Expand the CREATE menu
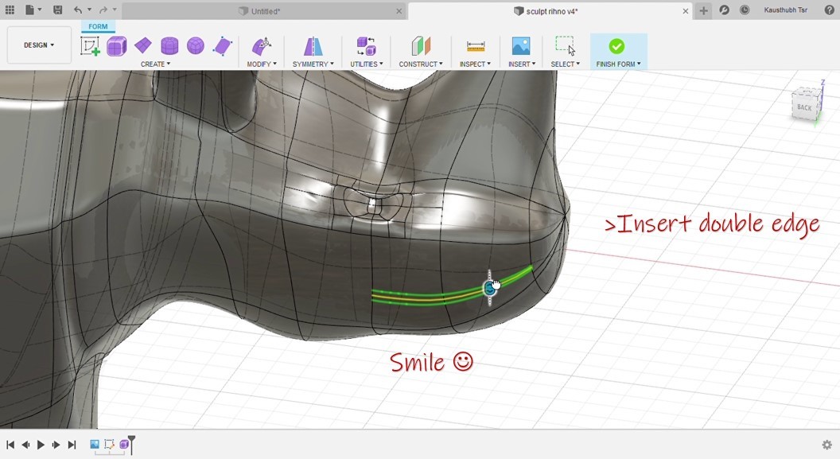 click(x=155, y=64)
